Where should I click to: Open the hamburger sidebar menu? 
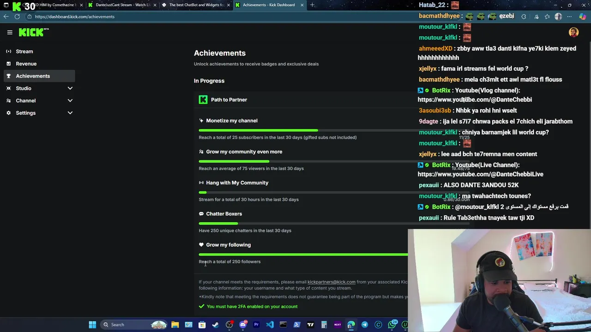point(10,32)
